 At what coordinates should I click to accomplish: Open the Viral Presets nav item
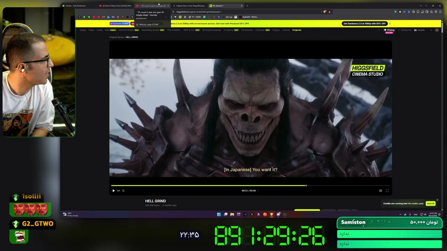pyautogui.click(x=174, y=30)
